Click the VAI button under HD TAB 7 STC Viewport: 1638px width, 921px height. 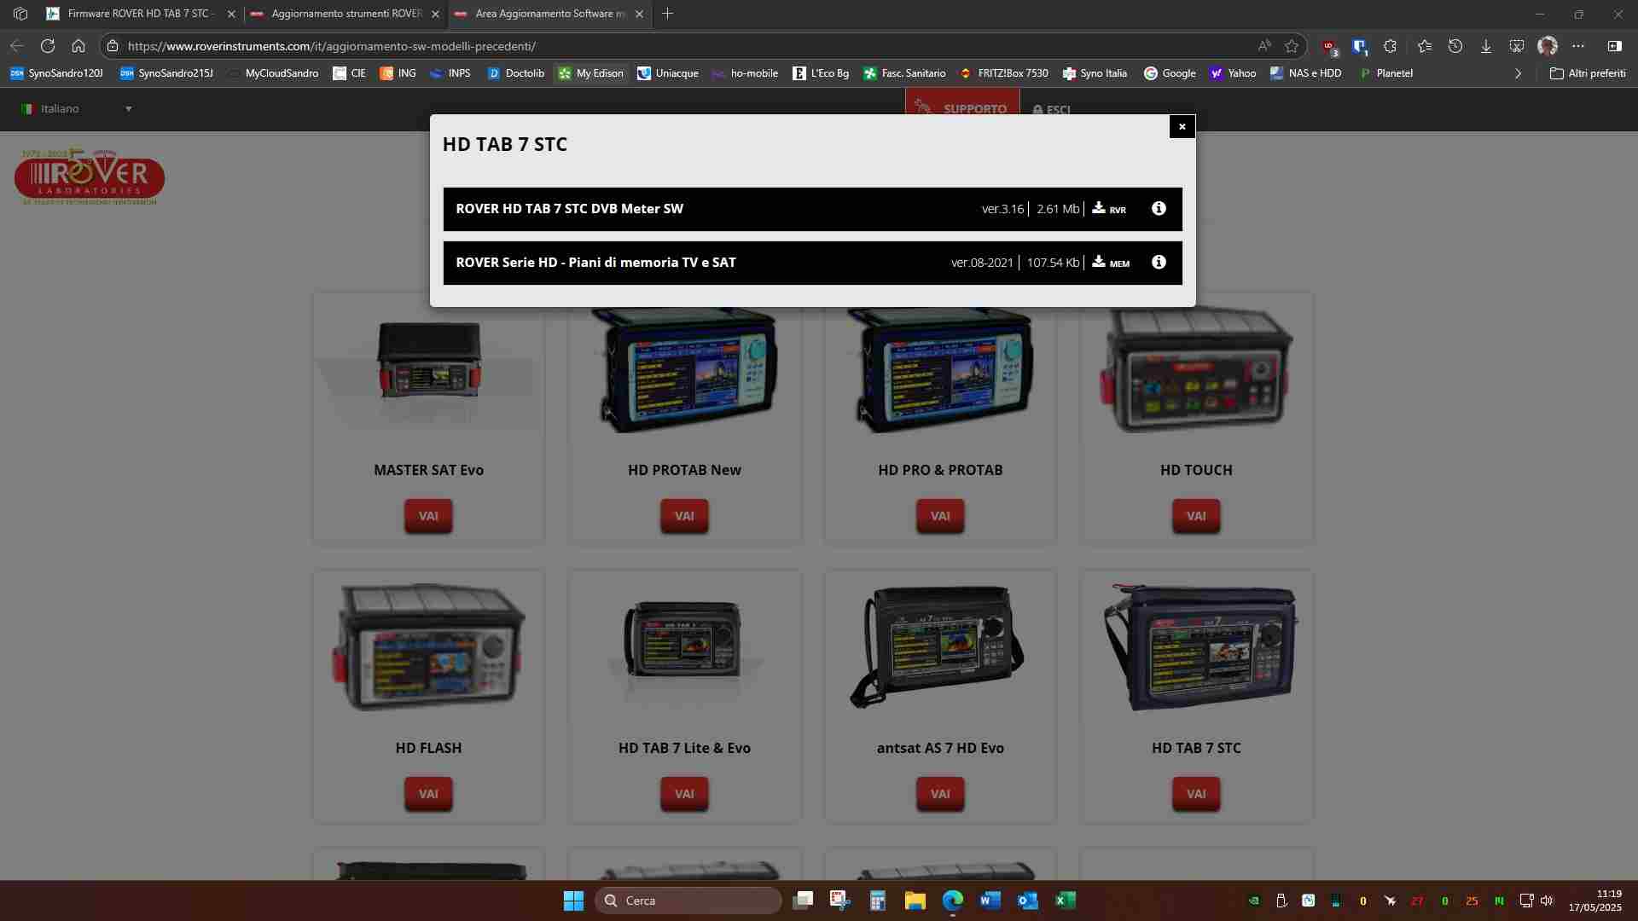click(x=1196, y=794)
